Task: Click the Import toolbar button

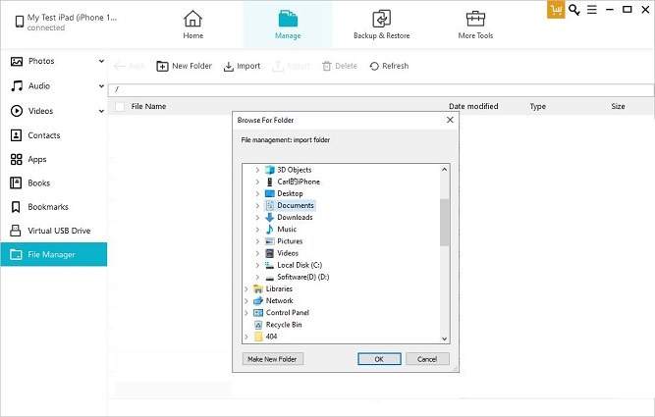Action: (242, 66)
